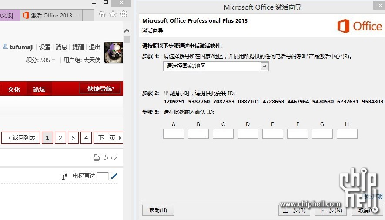Select page 1 in pagination
Screen dimensions: 385x220
[x=47, y=138]
